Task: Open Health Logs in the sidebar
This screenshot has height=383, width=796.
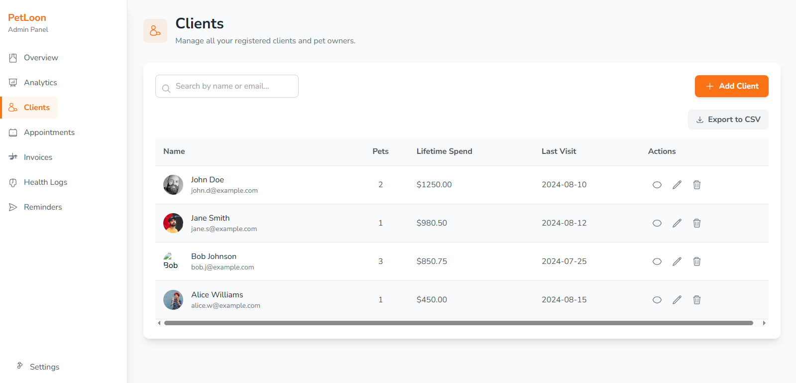Action: [45, 182]
